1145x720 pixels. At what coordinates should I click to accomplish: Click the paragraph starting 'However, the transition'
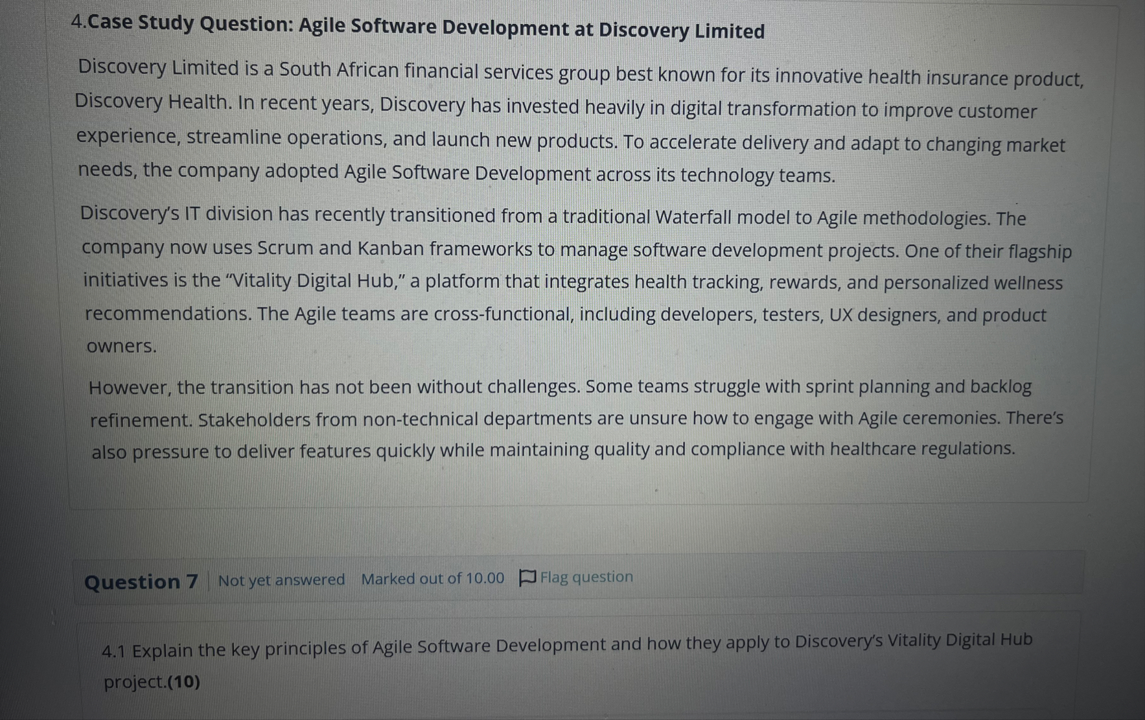tap(575, 419)
